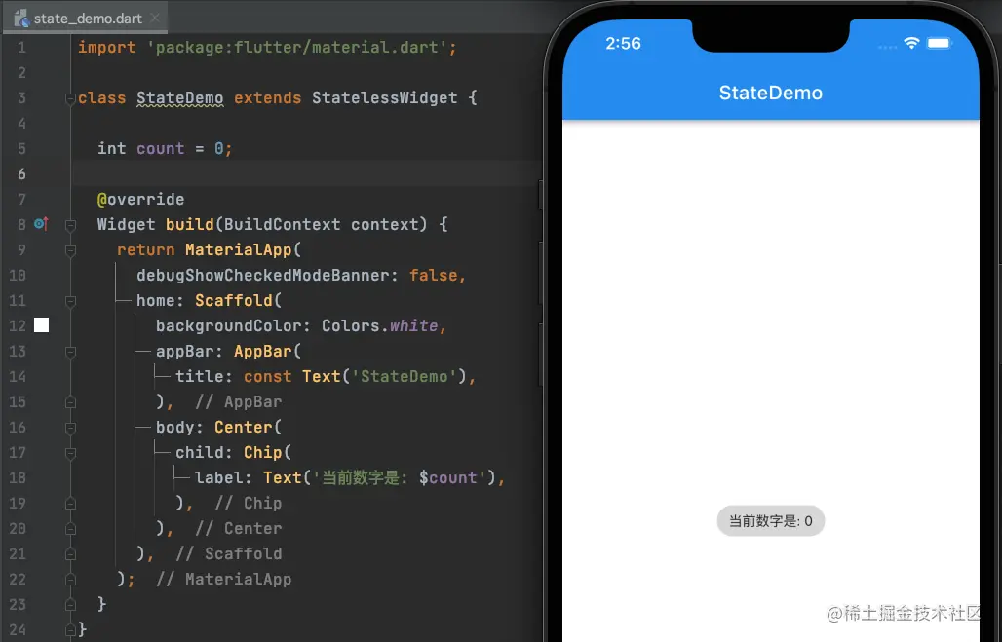Collapse the build method fold on line 8
This screenshot has height=642, width=1002.
click(70, 225)
